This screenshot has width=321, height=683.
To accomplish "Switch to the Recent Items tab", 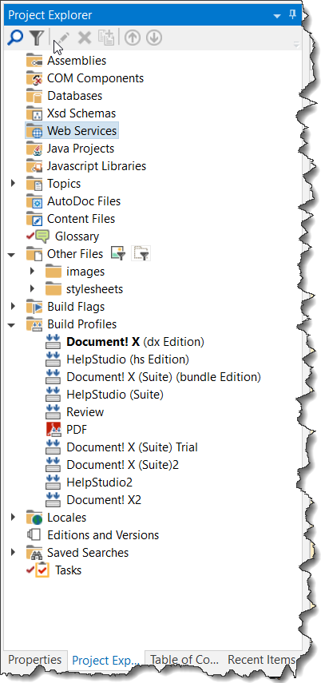I will tap(262, 660).
